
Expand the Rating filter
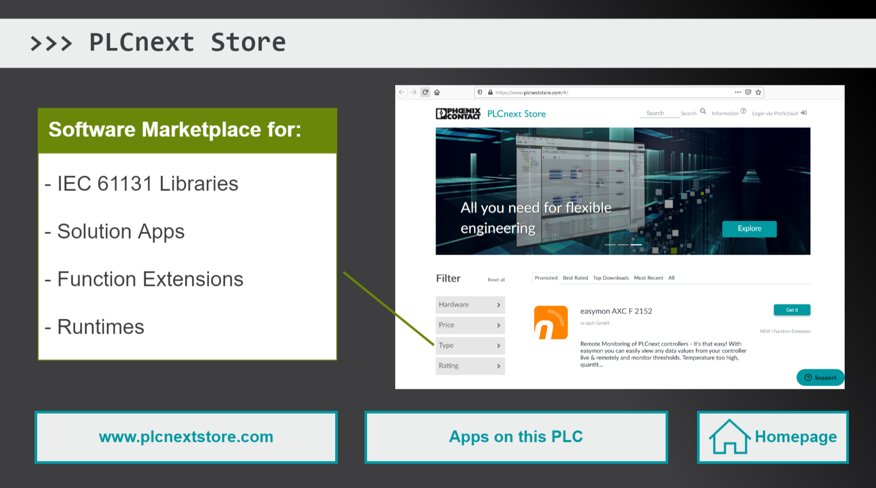[x=470, y=366]
